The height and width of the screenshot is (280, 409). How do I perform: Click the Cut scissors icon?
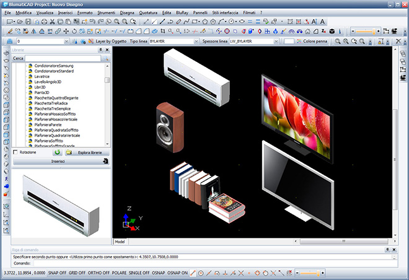coord(51,22)
